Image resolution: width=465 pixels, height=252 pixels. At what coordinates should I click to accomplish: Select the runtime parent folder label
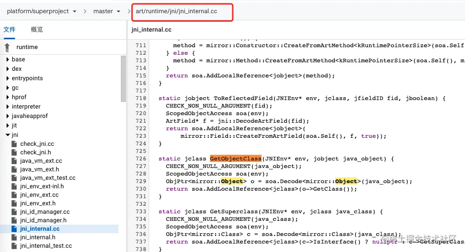coord(27,47)
